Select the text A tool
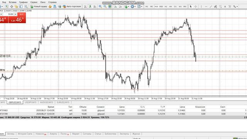The image size is (247, 139). 225,7
